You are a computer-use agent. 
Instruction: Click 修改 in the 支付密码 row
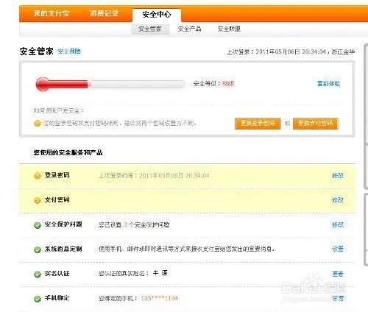pos(338,200)
